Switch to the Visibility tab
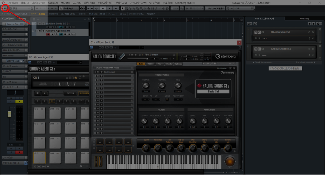Viewport: 325px width, 175px height. point(23,19)
